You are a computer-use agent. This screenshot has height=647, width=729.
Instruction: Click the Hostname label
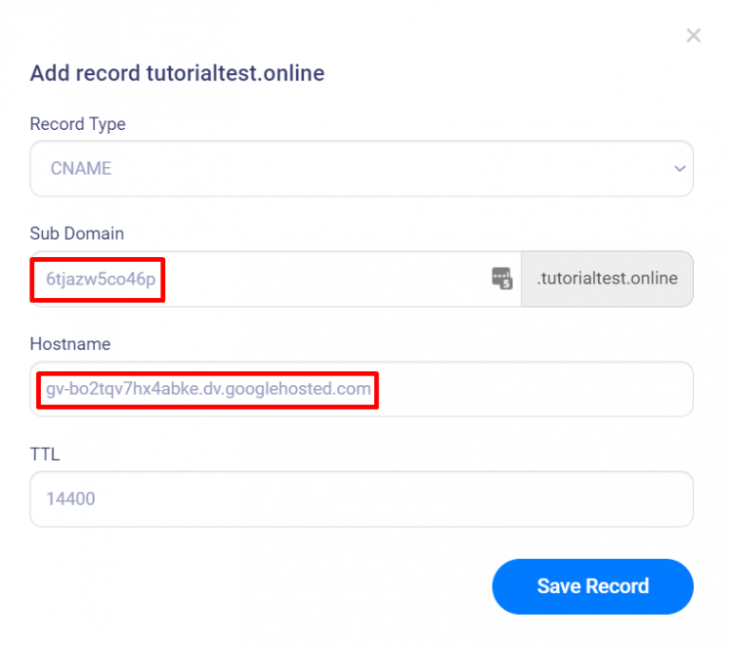(70, 344)
